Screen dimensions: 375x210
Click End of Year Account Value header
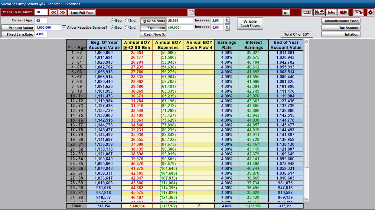coord(286,45)
